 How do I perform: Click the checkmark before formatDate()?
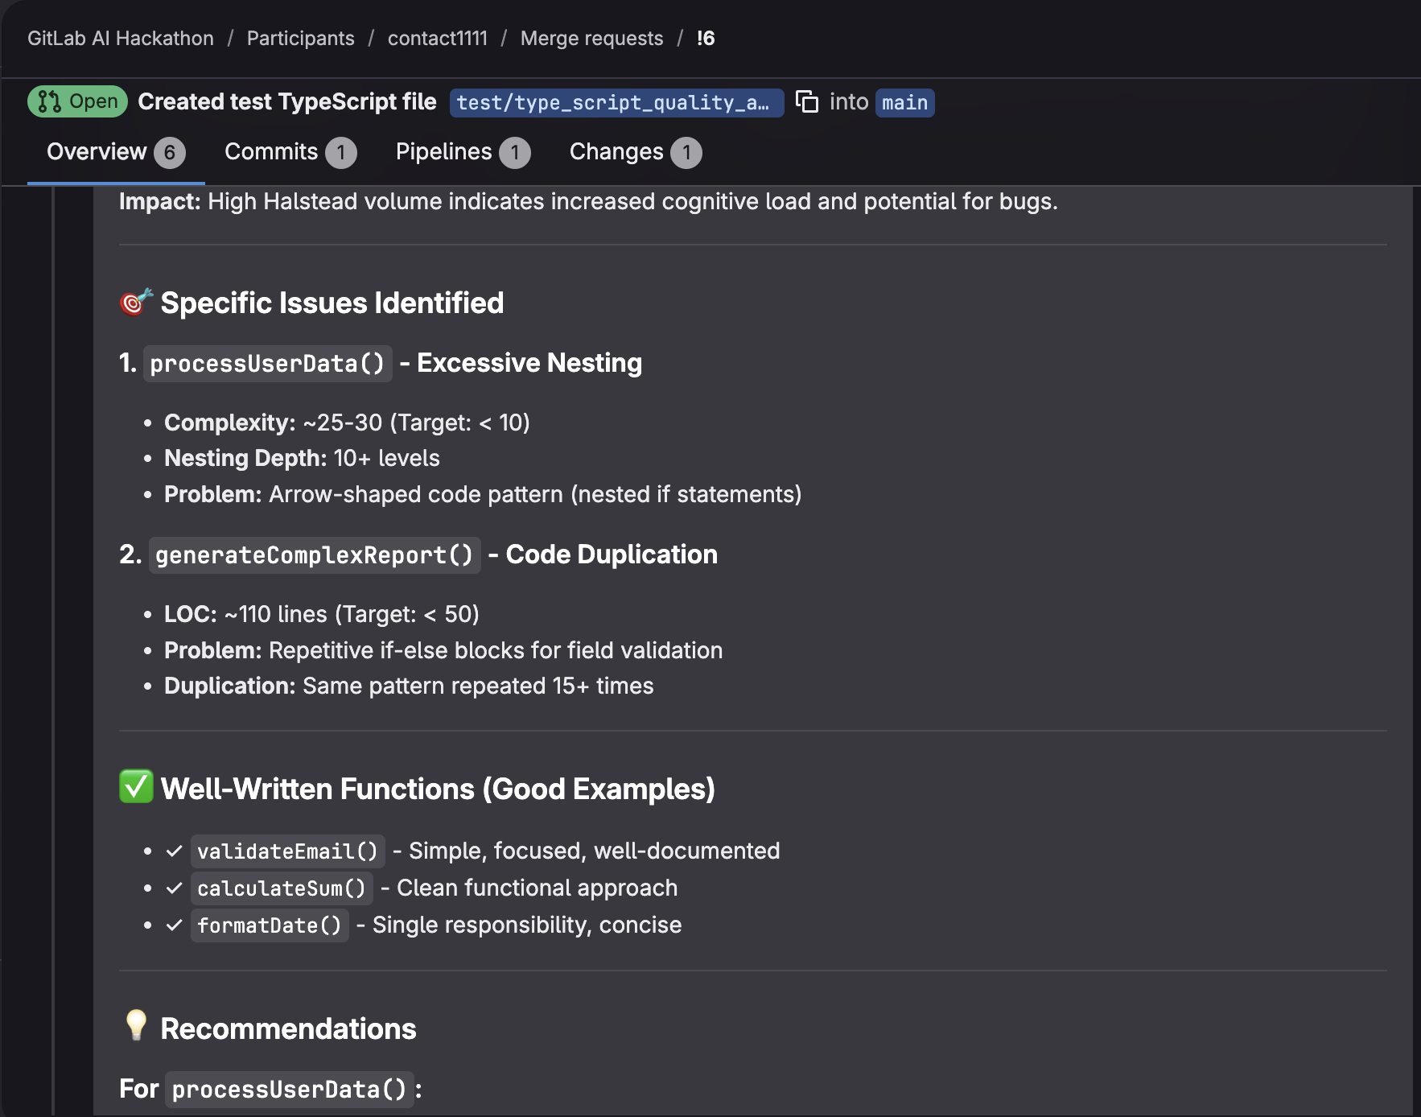(x=174, y=925)
